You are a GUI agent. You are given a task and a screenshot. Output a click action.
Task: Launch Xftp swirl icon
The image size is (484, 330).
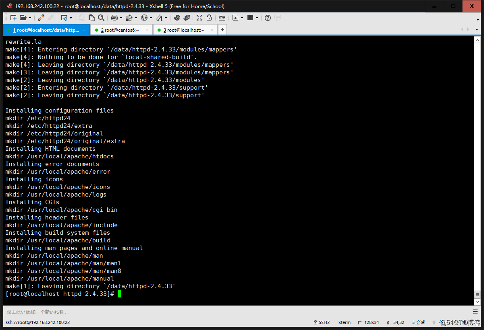(x=177, y=18)
